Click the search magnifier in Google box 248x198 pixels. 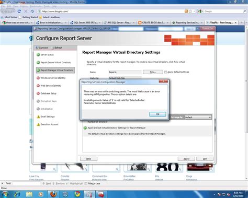[x=244, y=11]
